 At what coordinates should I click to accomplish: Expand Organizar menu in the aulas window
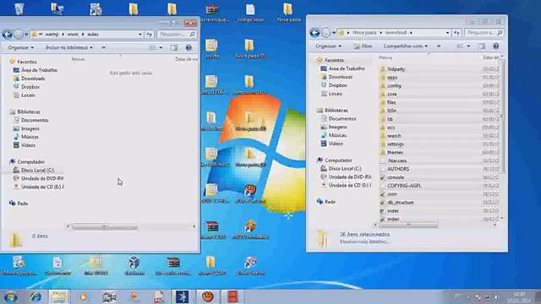(x=20, y=47)
